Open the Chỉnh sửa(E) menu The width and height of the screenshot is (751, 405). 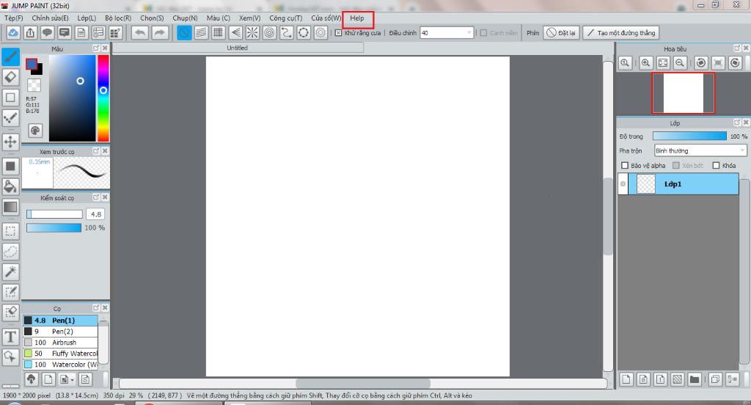pos(50,18)
